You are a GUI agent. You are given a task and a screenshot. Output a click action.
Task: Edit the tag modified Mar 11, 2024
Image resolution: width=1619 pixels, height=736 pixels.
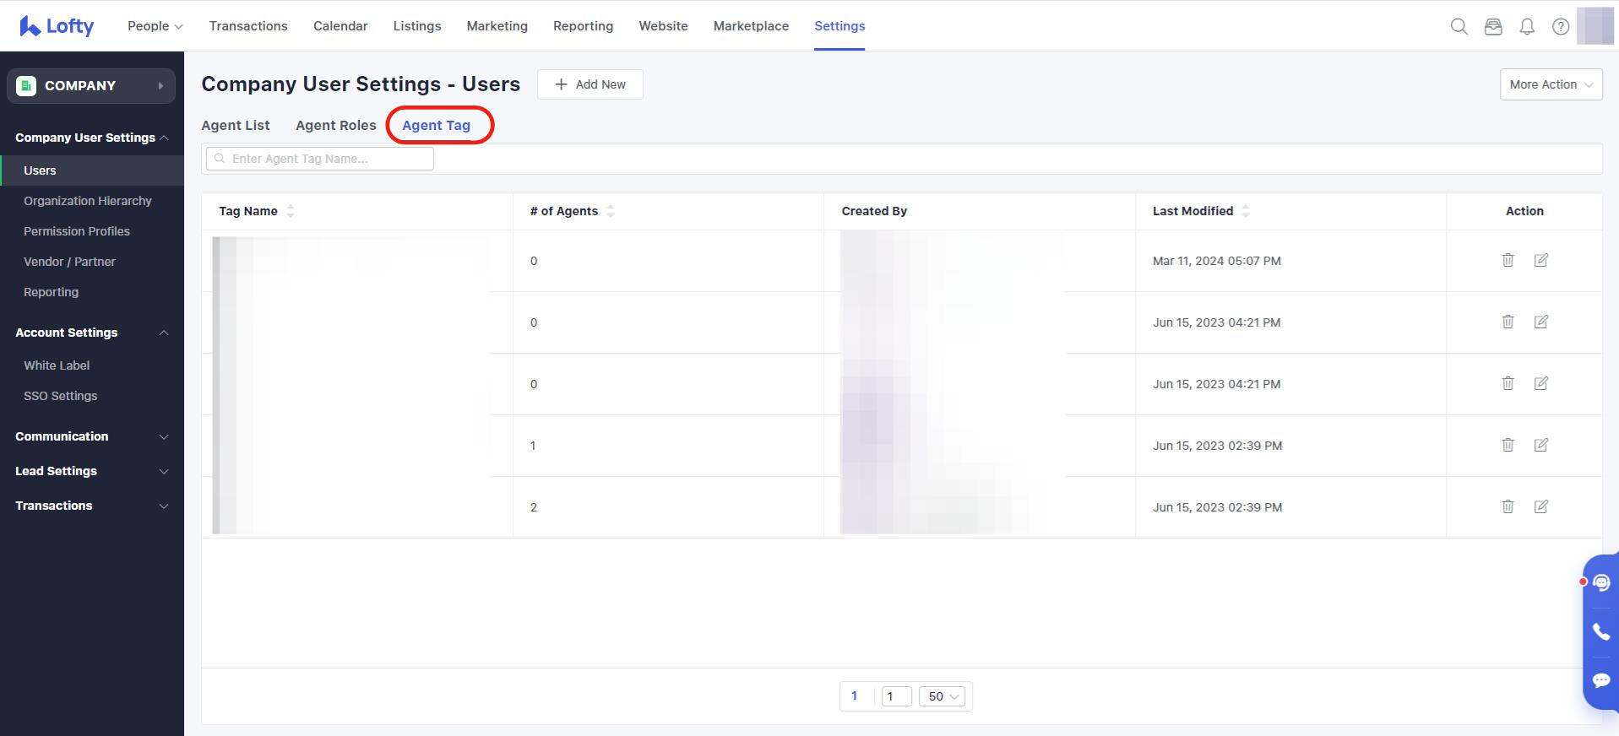tap(1541, 260)
